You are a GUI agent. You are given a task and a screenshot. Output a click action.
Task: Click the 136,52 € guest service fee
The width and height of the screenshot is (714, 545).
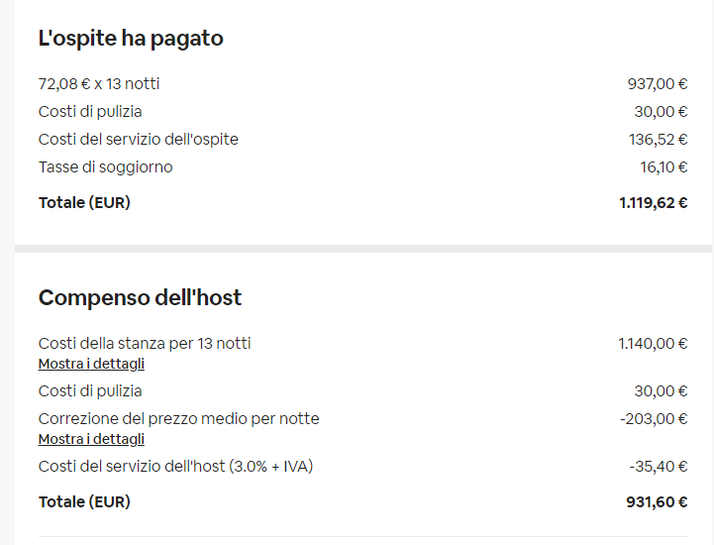(659, 139)
